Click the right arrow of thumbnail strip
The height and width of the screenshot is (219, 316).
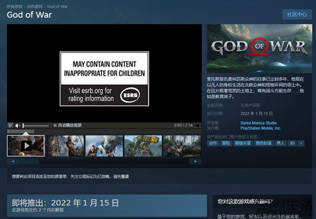(196, 161)
